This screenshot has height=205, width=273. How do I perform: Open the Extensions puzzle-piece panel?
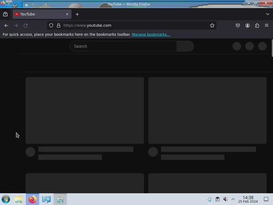click(257, 25)
